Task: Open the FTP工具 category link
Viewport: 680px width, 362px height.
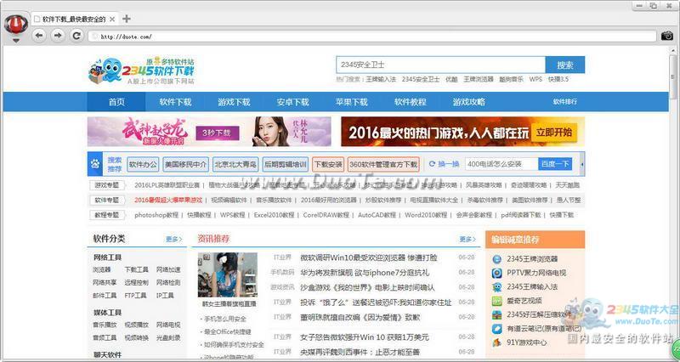Action: (135, 295)
